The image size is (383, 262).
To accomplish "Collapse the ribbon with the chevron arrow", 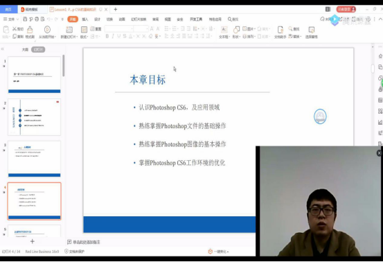I will pos(380,19).
